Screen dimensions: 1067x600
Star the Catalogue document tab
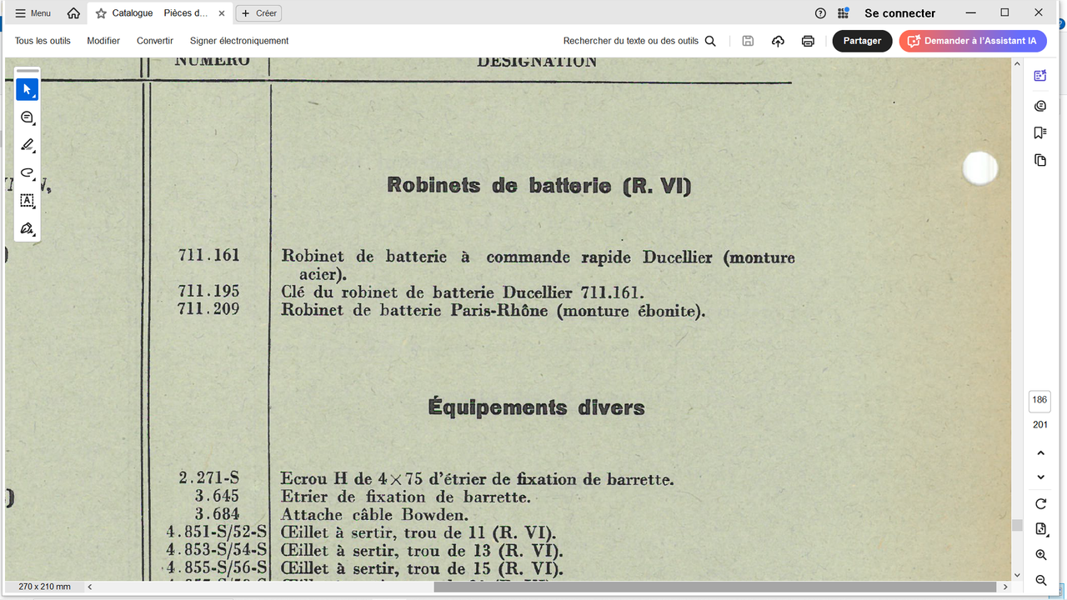101,13
